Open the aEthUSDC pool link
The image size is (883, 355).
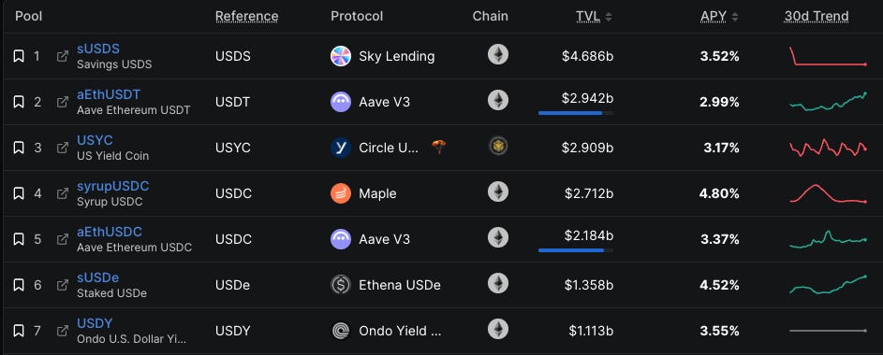click(110, 232)
